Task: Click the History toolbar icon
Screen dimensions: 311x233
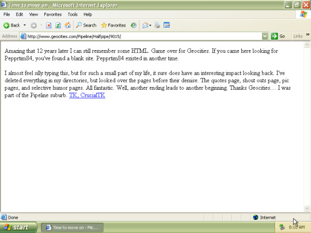Action: coord(134,25)
